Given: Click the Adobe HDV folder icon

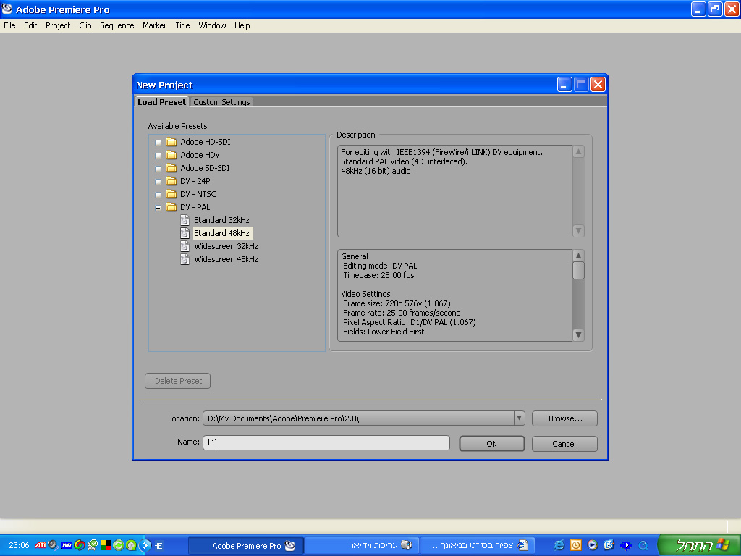Looking at the screenshot, I should coord(172,155).
